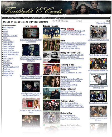Open the Advanced Search link
The width and height of the screenshot is (112, 137).
103,23
